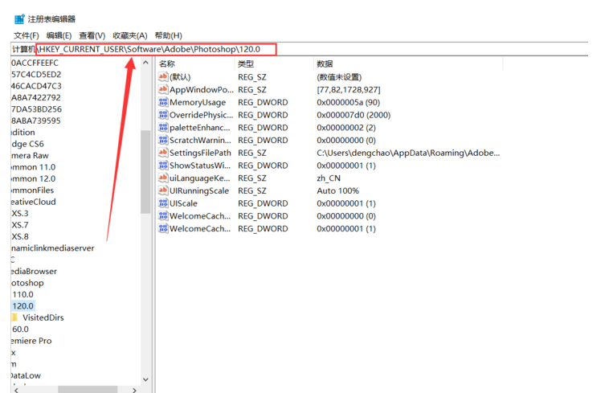
Task: Select the A8A7422792 tree key
Action: (36, 97)
